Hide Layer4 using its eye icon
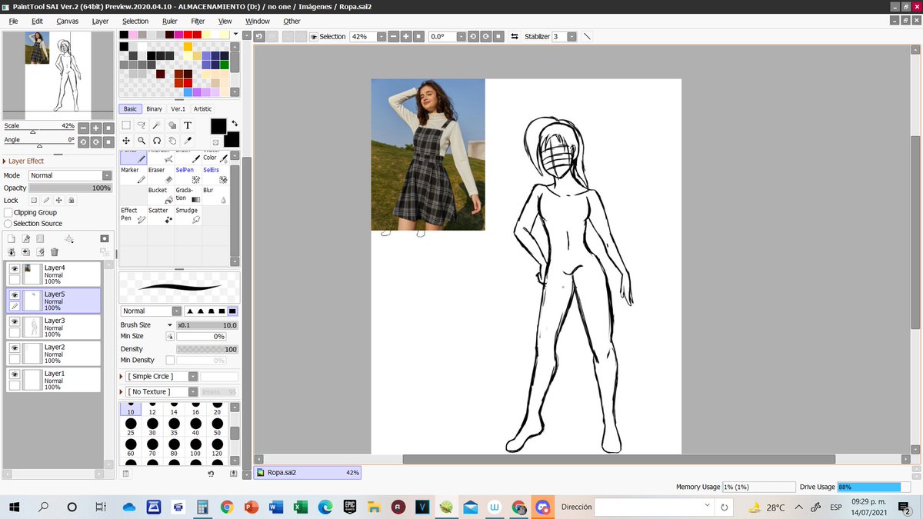 point(15,268)
